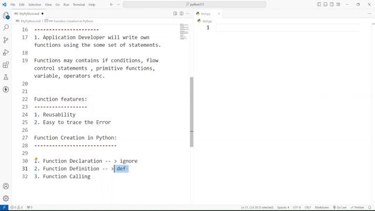The image size is (375, 211).
Task: Open the Accounts menu icon
Action: 6,186
